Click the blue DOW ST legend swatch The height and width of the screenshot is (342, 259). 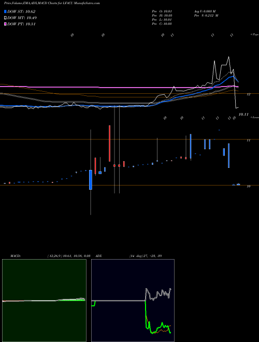(6, 11)
